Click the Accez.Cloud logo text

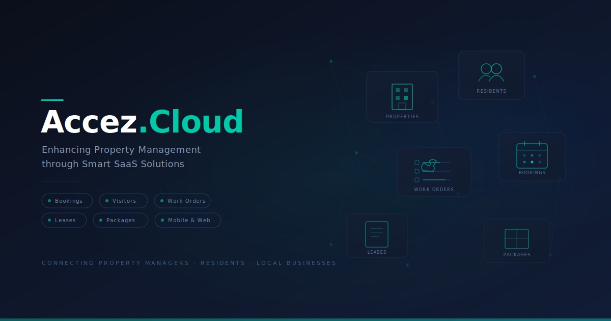pyautogui.click(x=143, y=121)
